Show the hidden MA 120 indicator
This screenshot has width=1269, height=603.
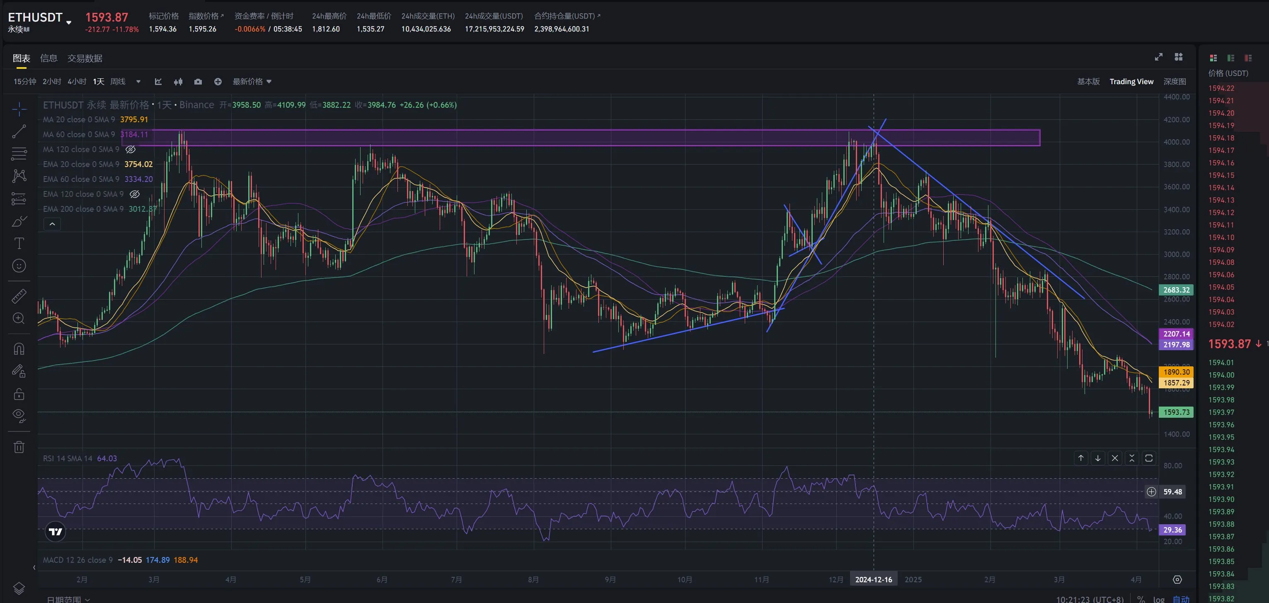(131, 149)
